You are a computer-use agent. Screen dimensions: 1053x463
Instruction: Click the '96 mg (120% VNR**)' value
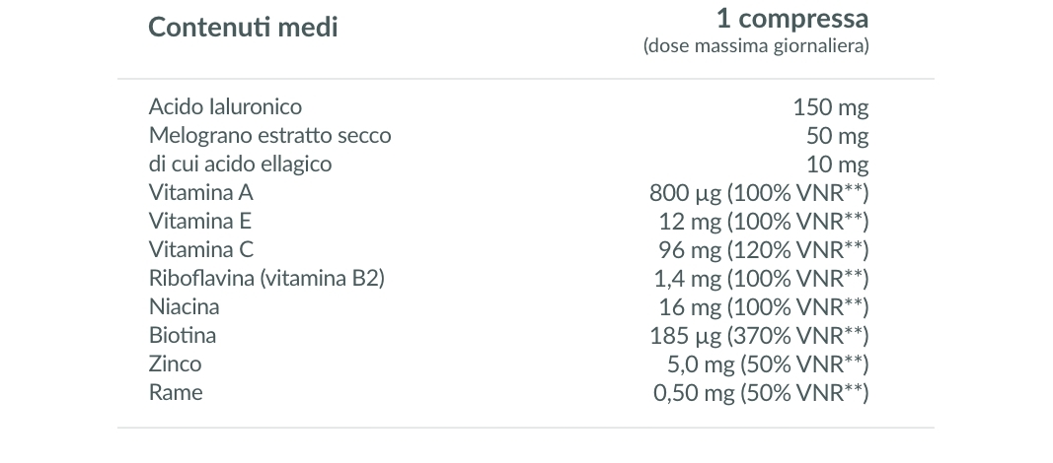pyautogui.click(x=764, y=250)
